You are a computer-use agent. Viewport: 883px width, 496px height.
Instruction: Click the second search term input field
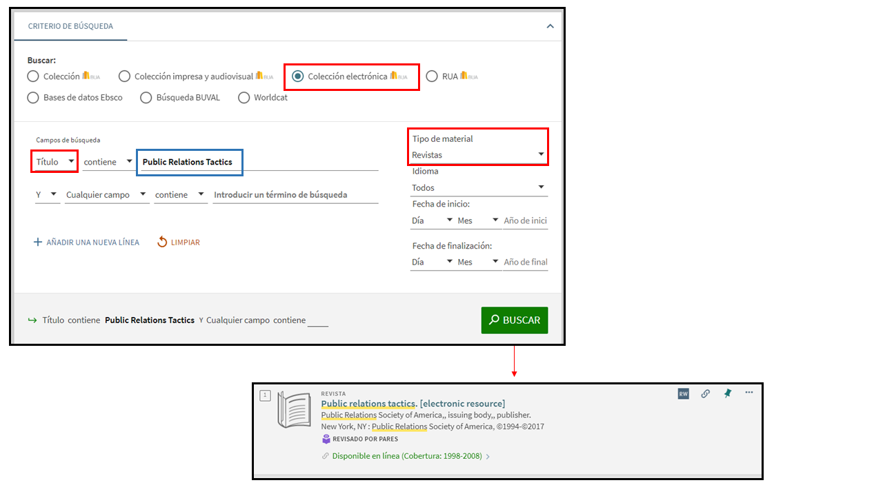tap(295, 195)
